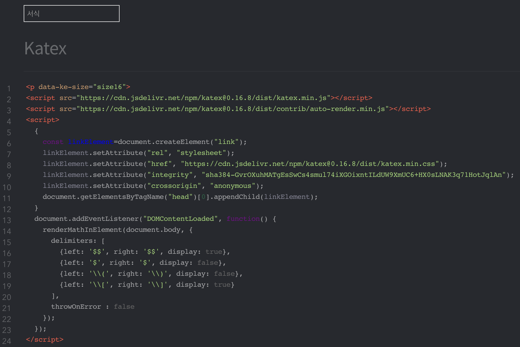Click the opening <script> tag on line 4
This screenshot has height=347, width=520.
pos(43,120)
